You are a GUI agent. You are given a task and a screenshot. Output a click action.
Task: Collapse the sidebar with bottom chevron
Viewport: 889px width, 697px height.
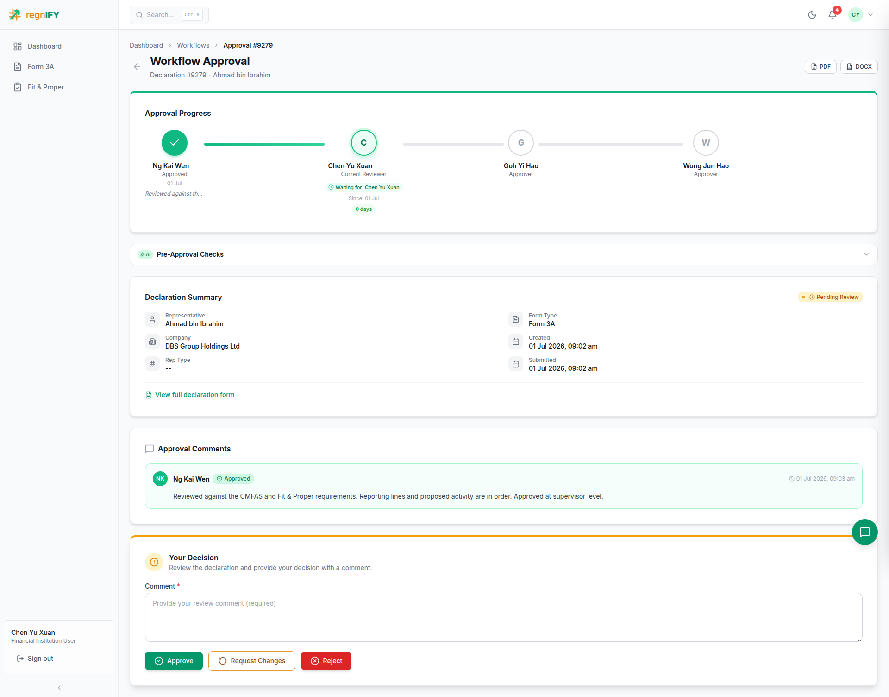tap(59, 688)
